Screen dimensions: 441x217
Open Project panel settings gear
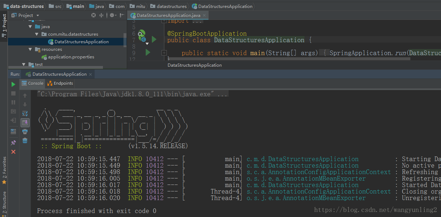click(x=112, y=15)
